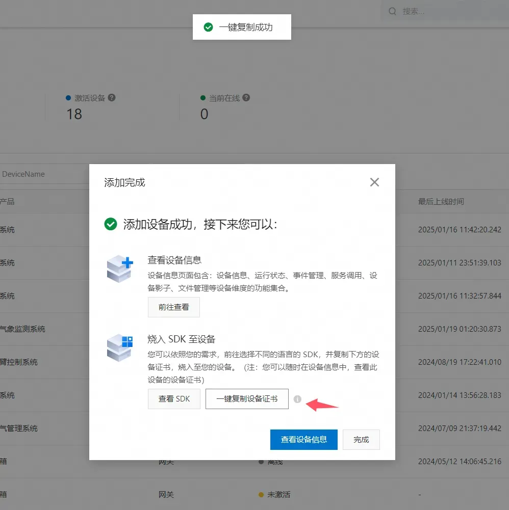This screenshot has width=509, height=510.
Task: Click the help icon next to 当前在线
Action: 246,98
